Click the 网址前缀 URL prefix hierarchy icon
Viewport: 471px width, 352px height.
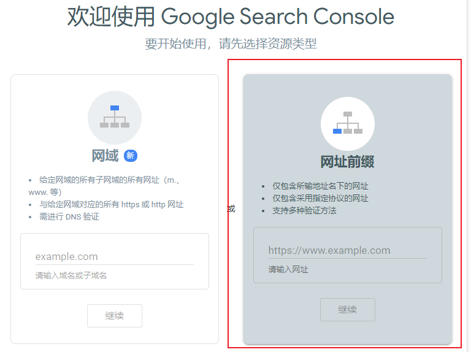pos(348,124)
